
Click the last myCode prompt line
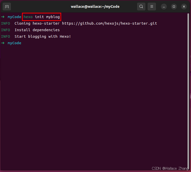pos(11,43)
